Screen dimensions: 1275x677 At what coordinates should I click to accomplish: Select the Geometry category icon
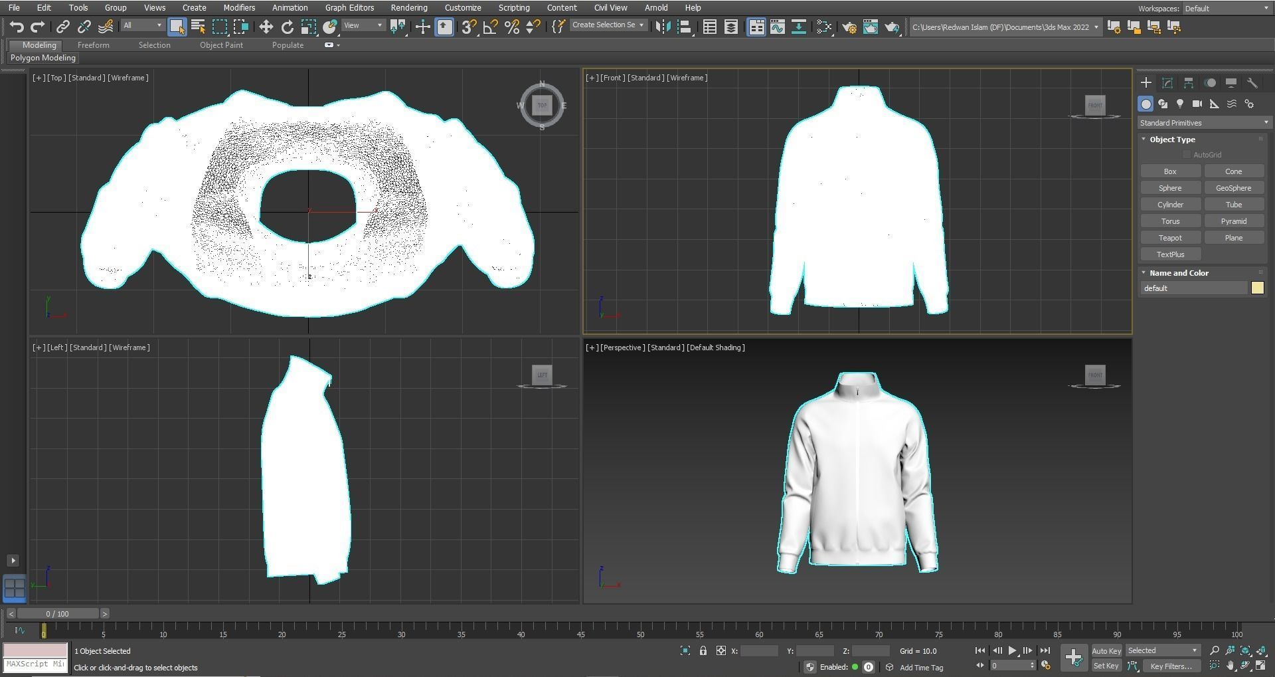coord(1146,104)
